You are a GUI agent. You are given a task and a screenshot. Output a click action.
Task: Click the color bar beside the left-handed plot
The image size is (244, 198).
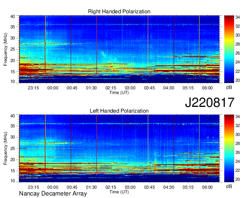click(229, 148)
